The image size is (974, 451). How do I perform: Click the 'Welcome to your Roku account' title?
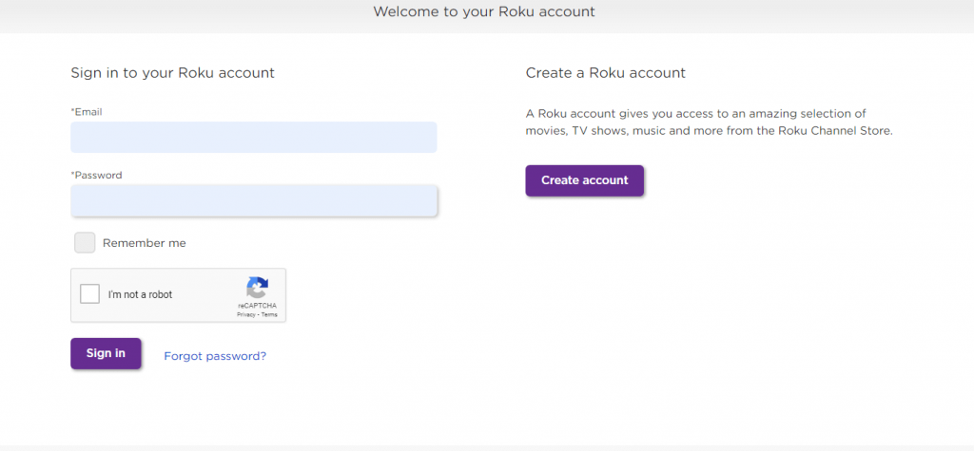[484, 11]
